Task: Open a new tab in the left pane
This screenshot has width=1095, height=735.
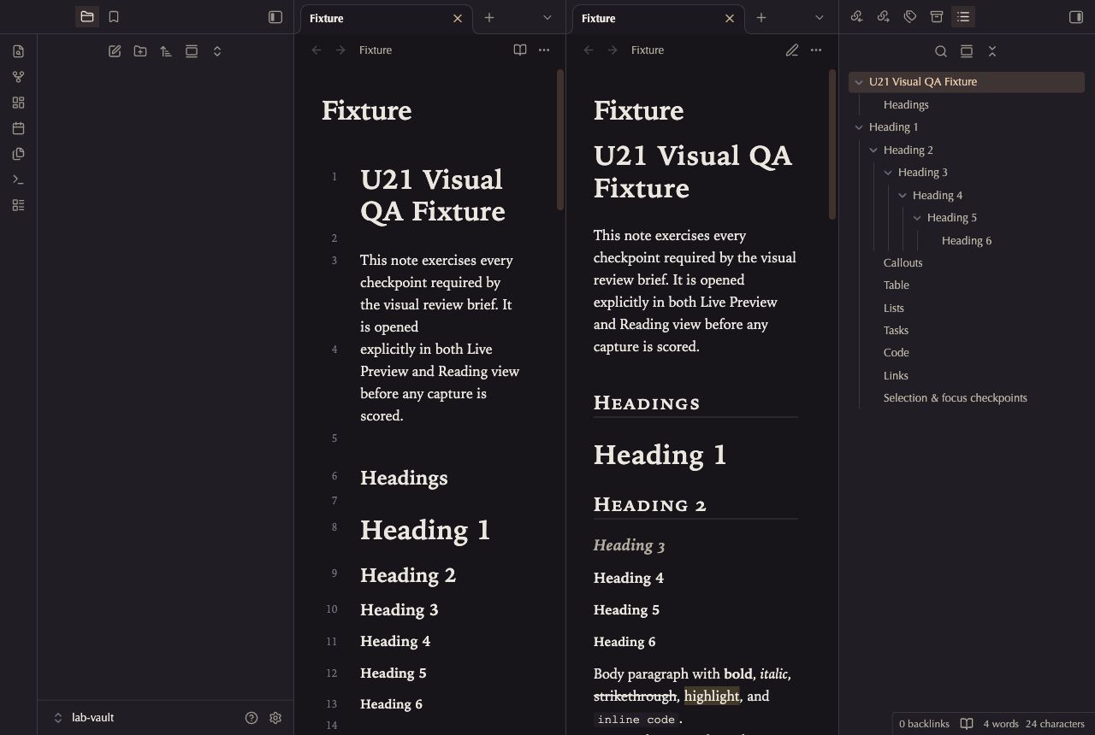Action: tap(489, 18)
